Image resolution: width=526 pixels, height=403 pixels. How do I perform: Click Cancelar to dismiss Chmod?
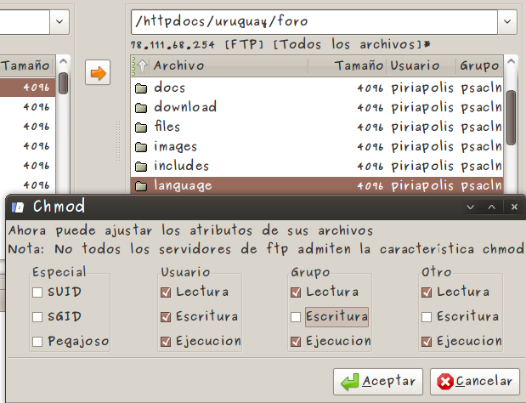point(475,382)
